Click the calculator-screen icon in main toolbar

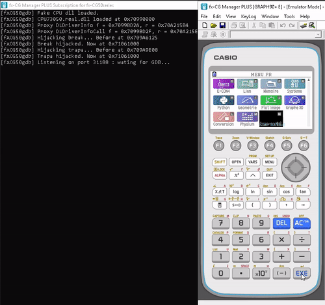tap(304, 25)
